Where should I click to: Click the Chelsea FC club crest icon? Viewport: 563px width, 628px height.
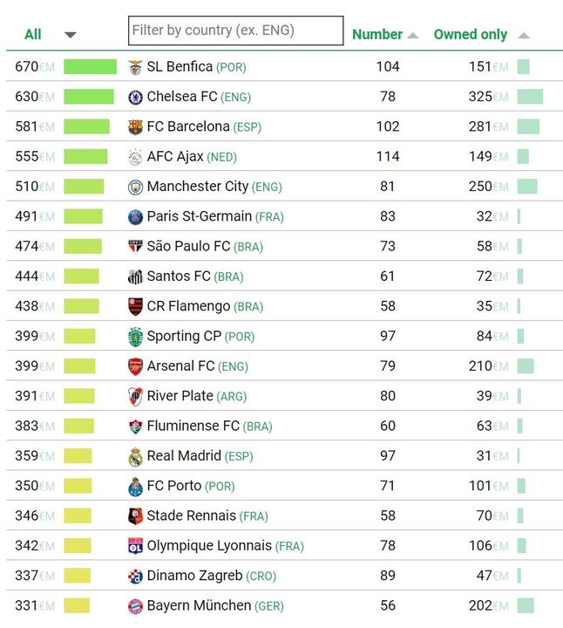click(x=135, y=97)
